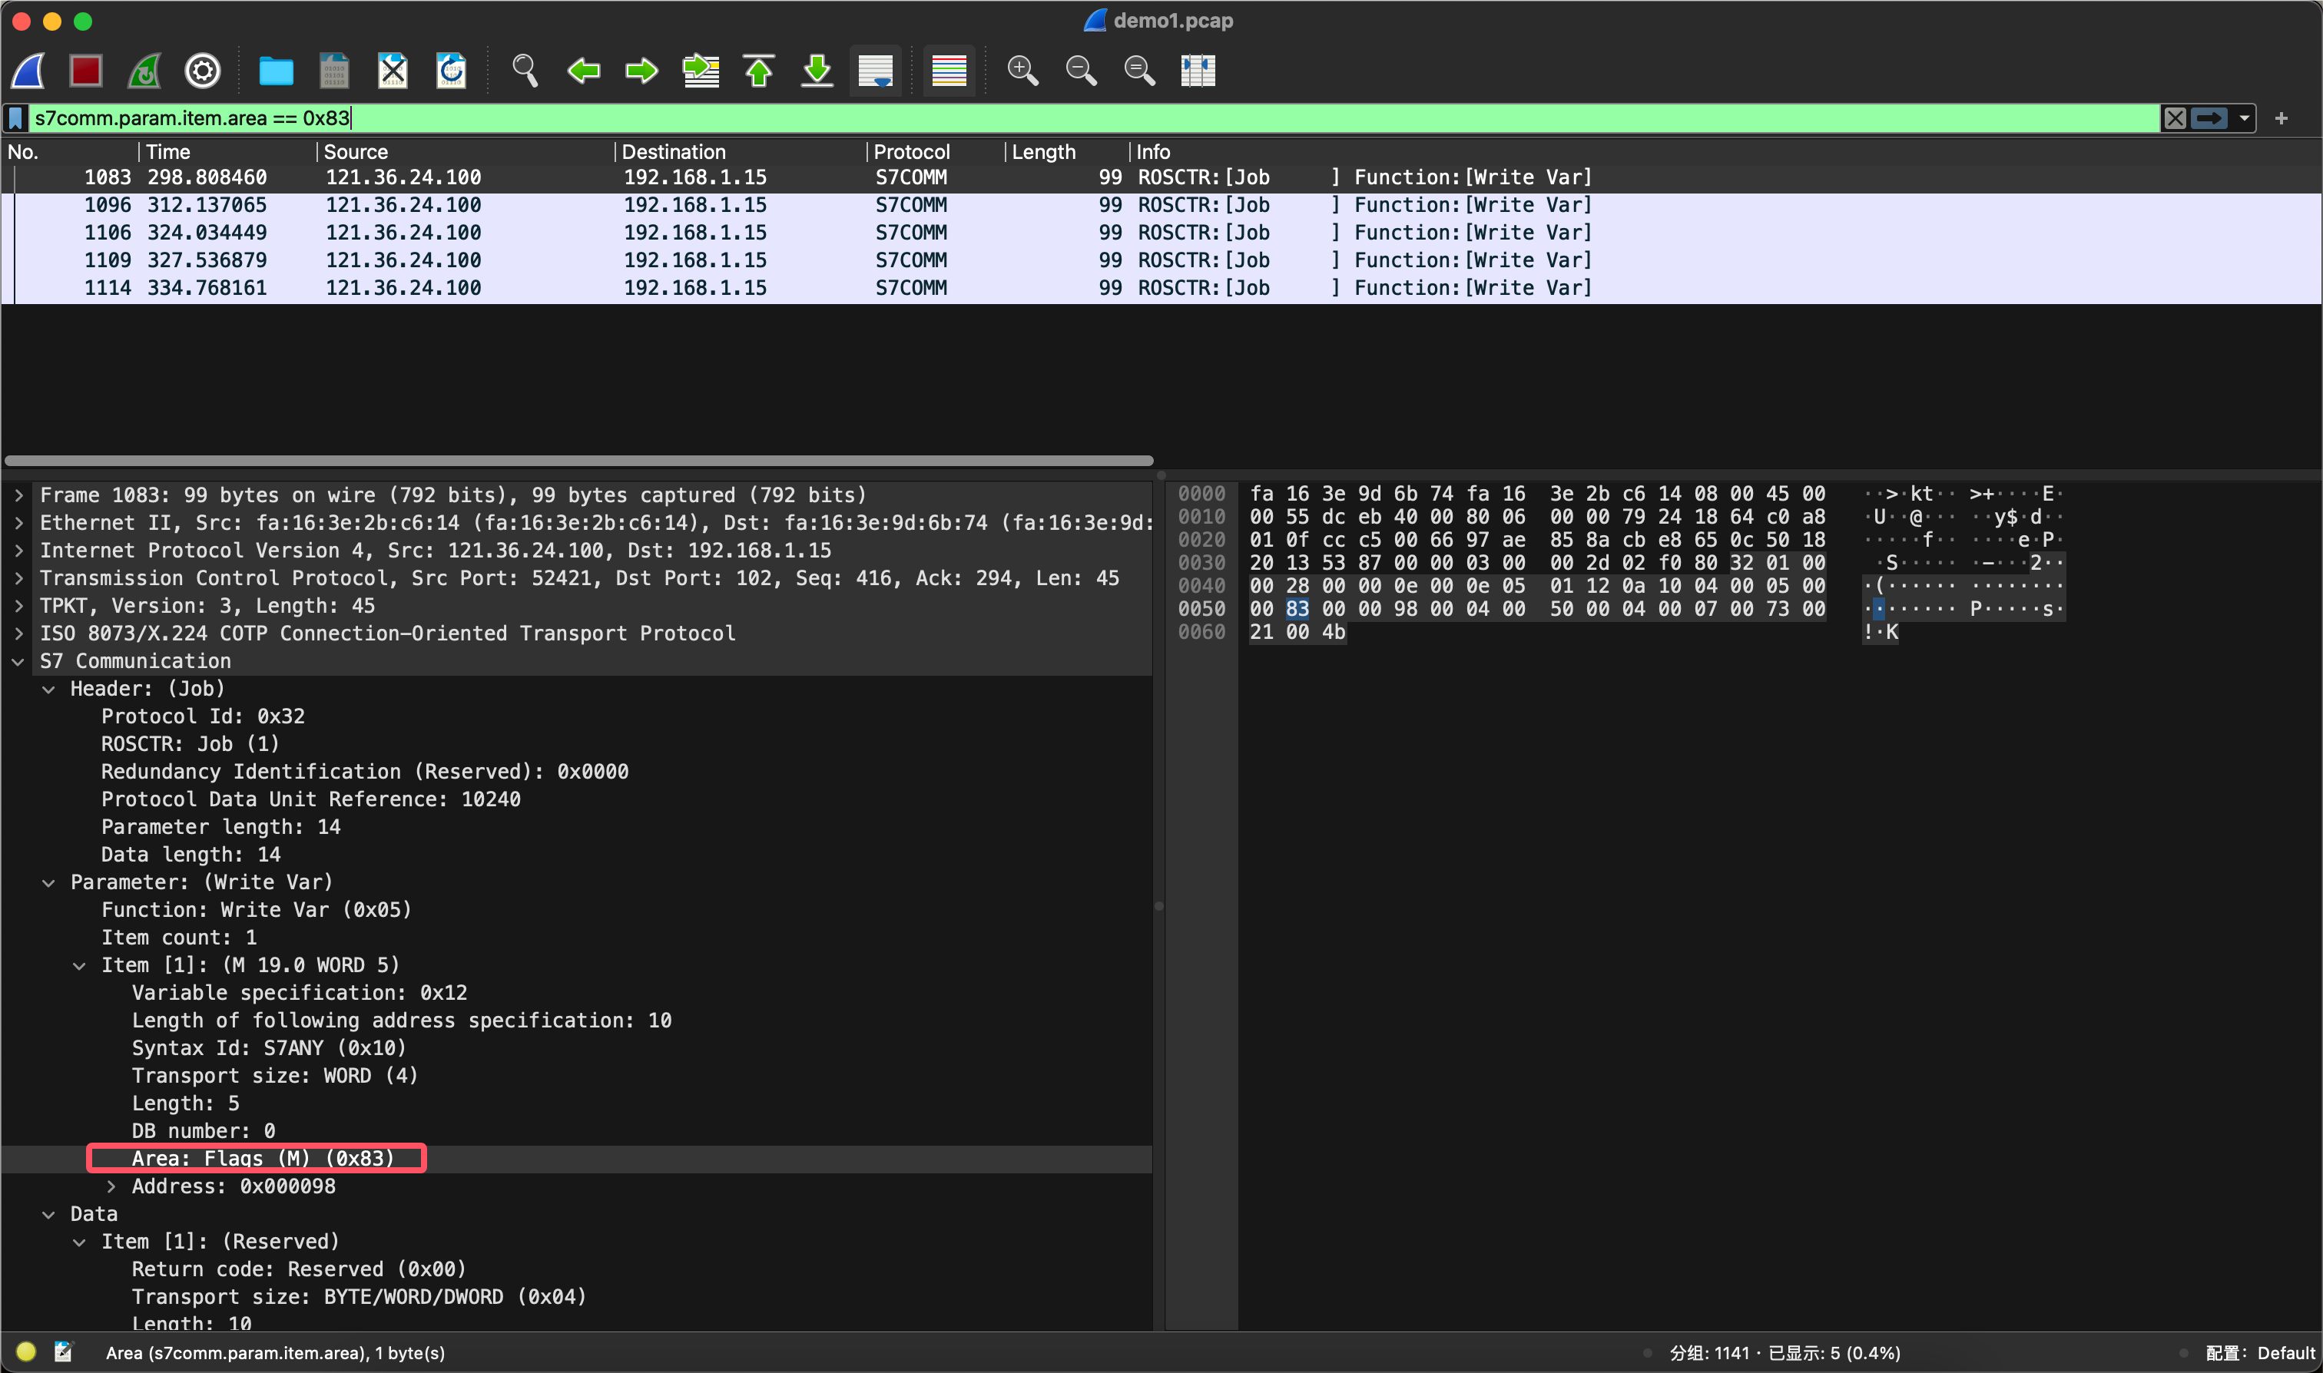Toggle auto-scroll during live capture
Screen dimensions: 2323x1373
(x=876, y=71)
